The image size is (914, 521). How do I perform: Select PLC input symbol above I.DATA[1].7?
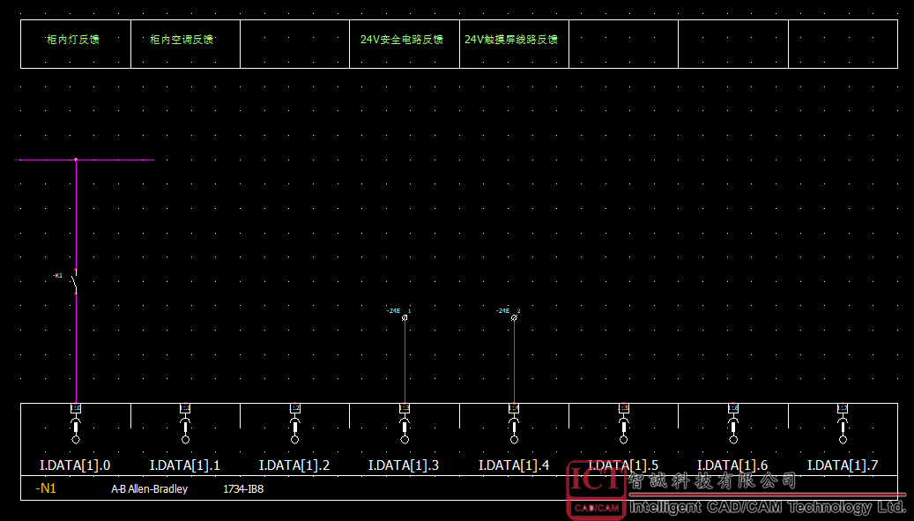843,424
